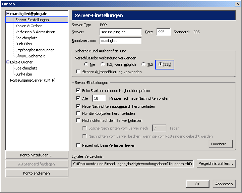Toggle Beim Starten auf neue Nachrichten prüfen

click(78, 91)
